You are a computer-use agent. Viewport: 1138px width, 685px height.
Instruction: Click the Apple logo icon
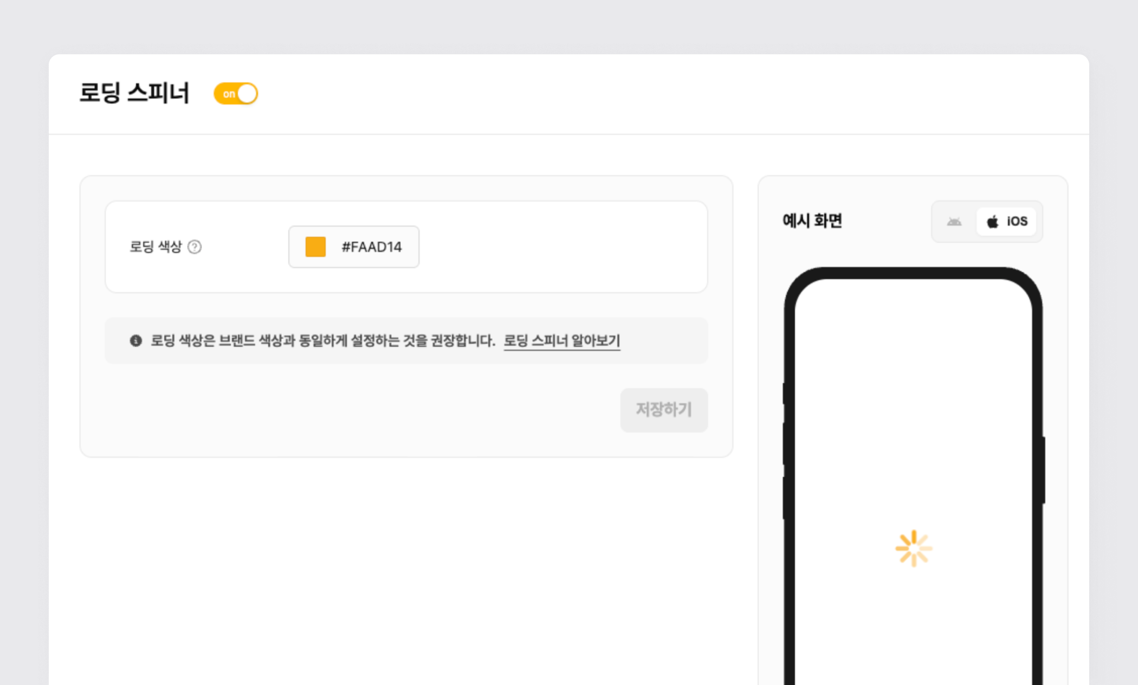[992, 222]
